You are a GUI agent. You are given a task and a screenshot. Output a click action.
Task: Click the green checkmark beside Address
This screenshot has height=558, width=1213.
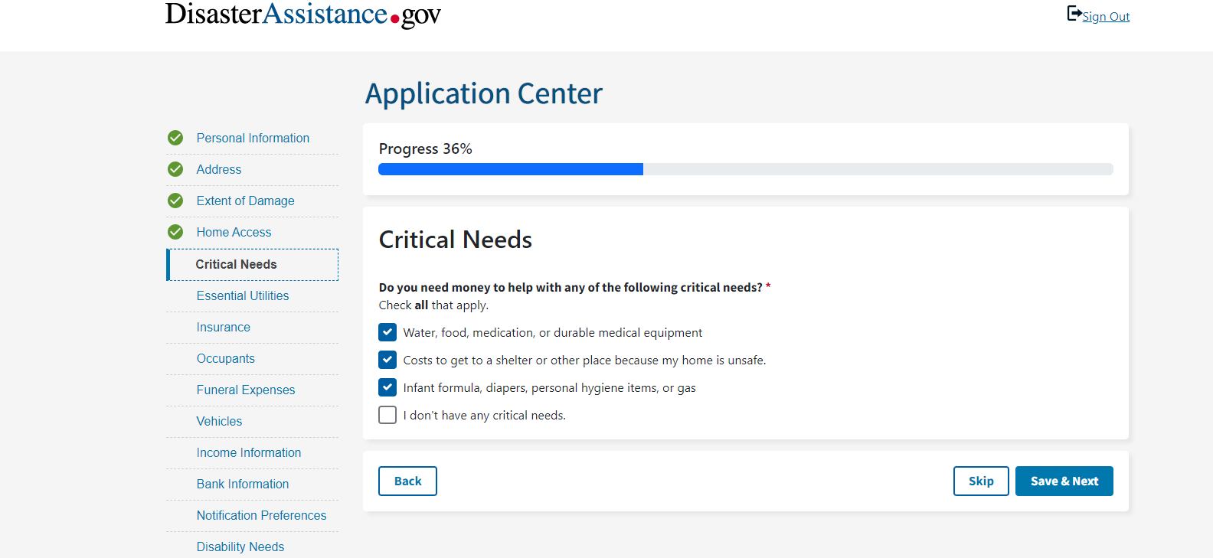pos(175,169)
